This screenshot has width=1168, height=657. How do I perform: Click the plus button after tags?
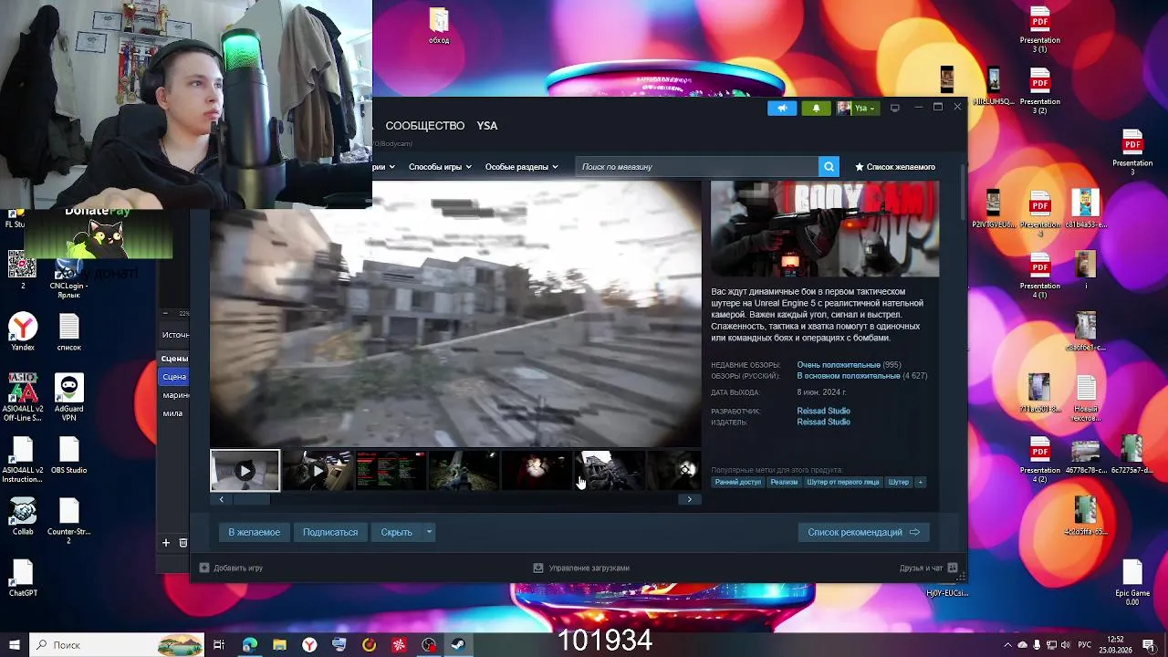(x=920, y=482)
